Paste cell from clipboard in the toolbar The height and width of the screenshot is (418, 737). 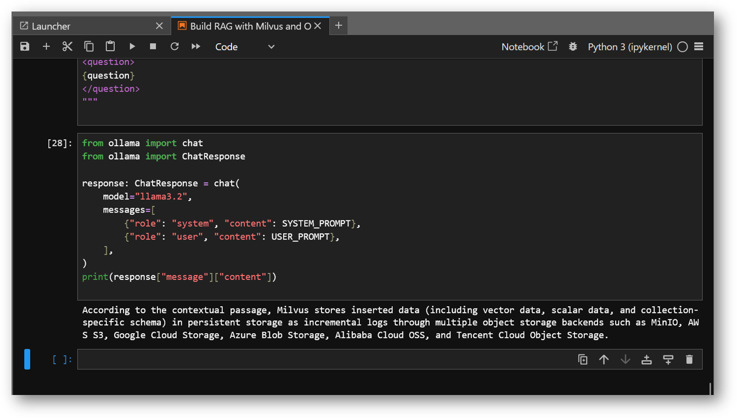coord(110,47)
